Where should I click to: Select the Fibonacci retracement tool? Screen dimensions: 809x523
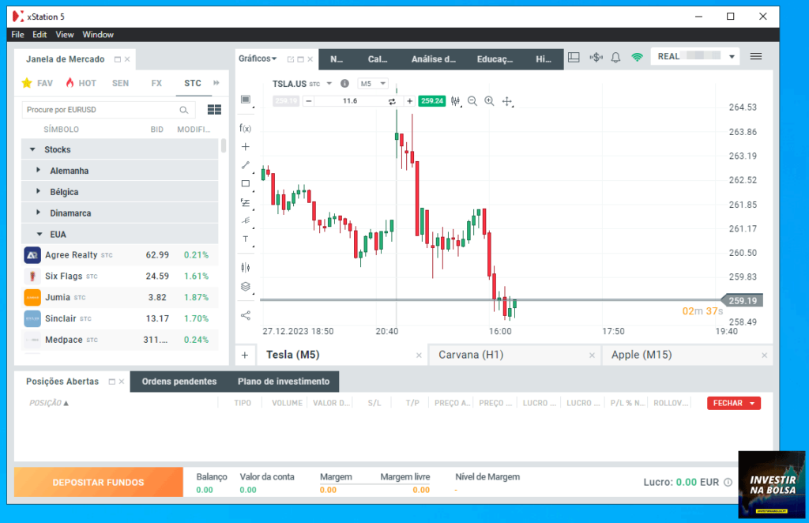coord(246,202)
